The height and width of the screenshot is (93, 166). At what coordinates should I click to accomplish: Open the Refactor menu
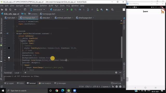coord(43,6)
